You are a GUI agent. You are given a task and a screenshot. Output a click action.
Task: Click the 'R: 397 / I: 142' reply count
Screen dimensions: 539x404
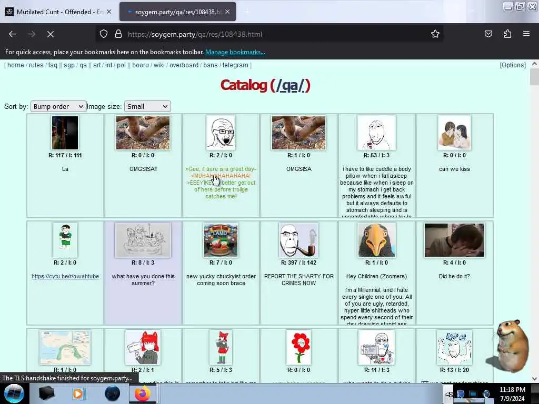pos(299,262)
